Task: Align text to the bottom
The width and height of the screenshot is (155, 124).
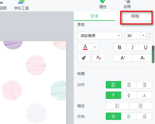Action: pos(144,95)
